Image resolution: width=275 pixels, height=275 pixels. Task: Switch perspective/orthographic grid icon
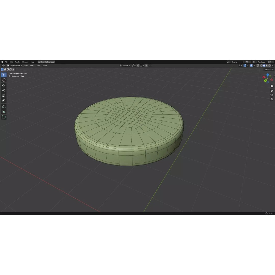pyautogui.click(x=272, y=99)
